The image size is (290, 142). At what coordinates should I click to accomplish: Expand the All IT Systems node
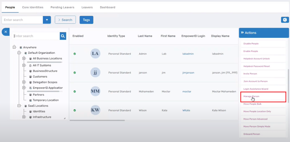coord(24,65)
